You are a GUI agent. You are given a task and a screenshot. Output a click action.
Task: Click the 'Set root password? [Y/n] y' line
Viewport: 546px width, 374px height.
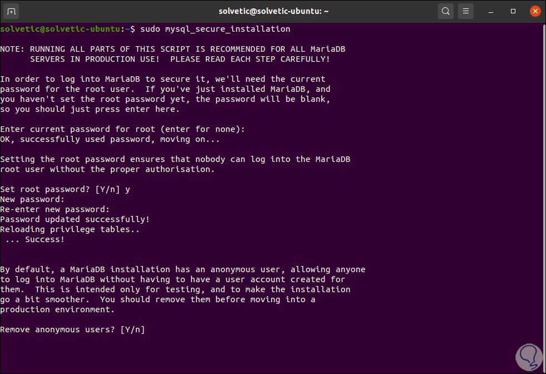pyautogui.click(x=65, y=189)
